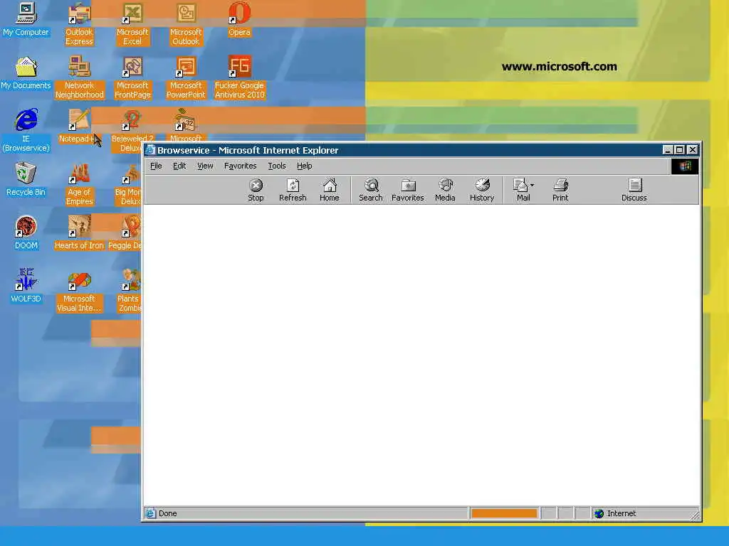This screenshot has width=729, height=546.
Task: Open the Search pane
Action: pos(370,190)
